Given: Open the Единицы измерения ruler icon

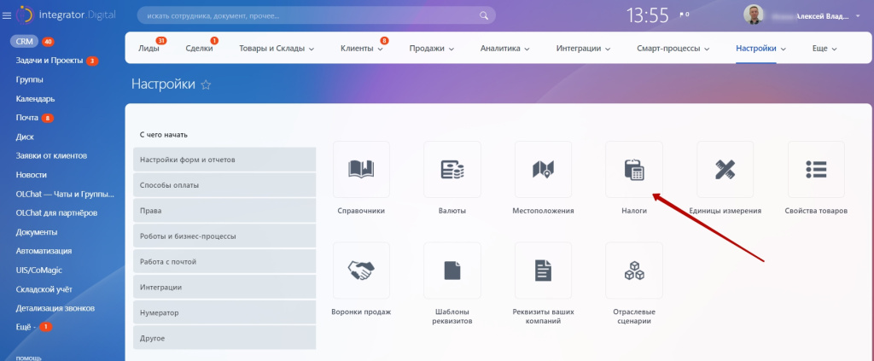Looking at the screenshot, I should pos(725,170).
